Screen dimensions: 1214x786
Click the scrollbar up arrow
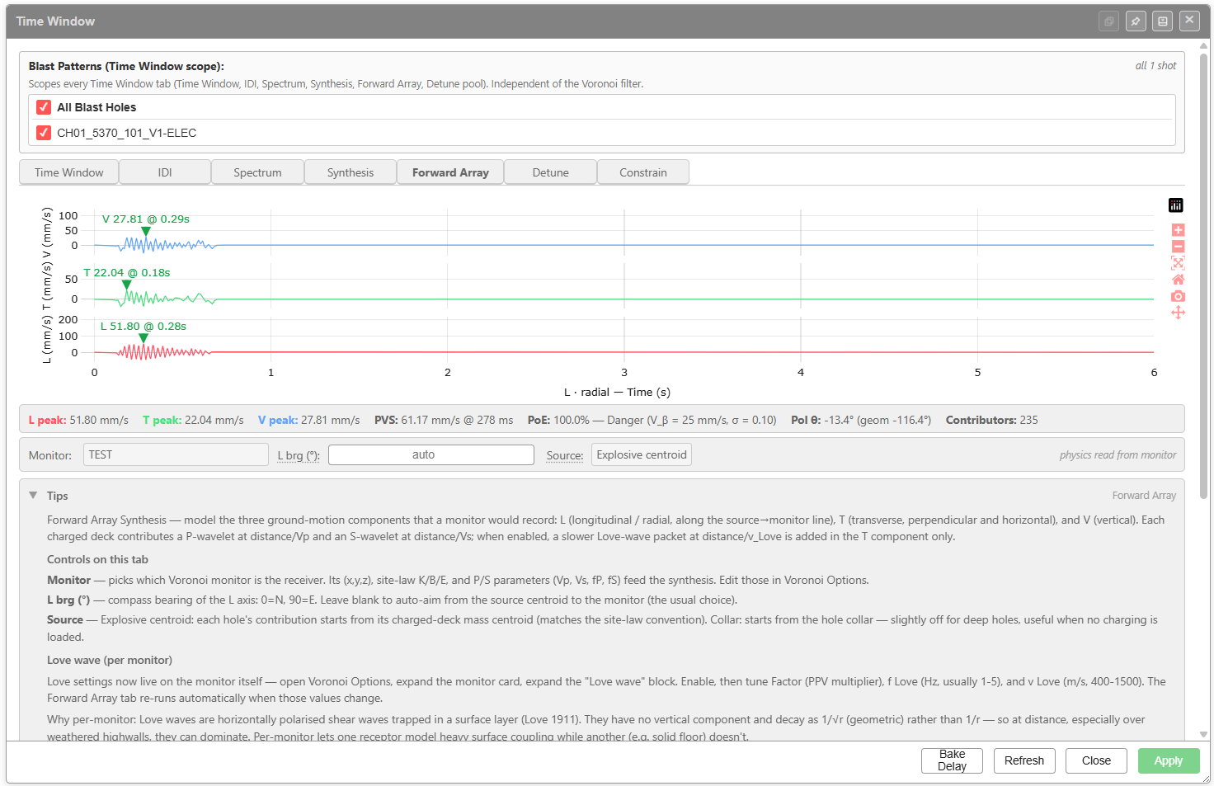[1204, 45]
